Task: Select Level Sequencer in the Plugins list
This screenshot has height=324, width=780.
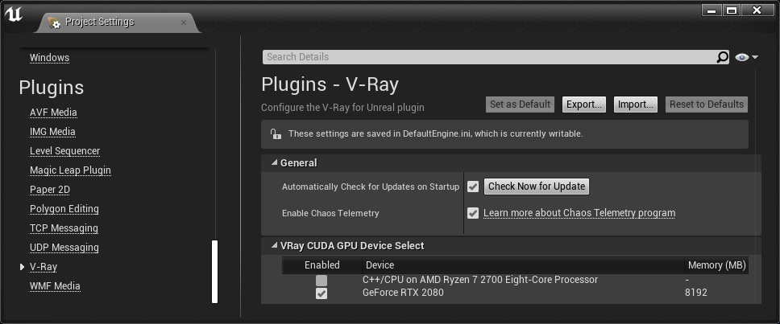Action: click(x=64, y=151)
